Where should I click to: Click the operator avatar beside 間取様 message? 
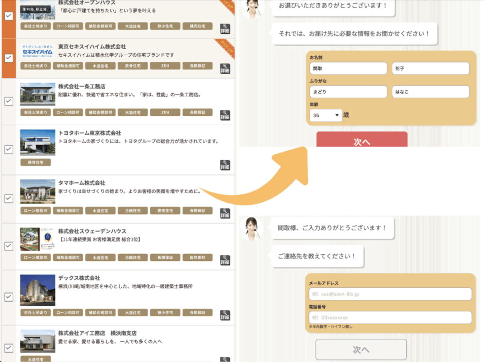[x=251, y=229]
